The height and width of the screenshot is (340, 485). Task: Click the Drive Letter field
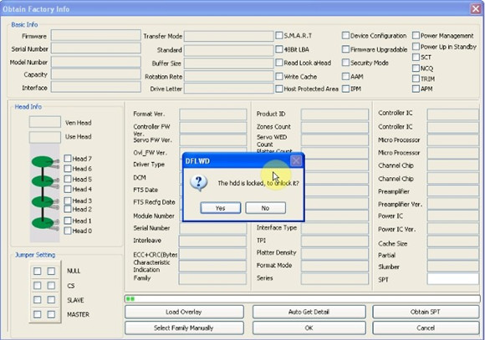(x=229, y=89)
